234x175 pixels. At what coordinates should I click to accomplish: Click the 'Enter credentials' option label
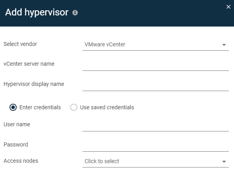[x=40, y=107]
